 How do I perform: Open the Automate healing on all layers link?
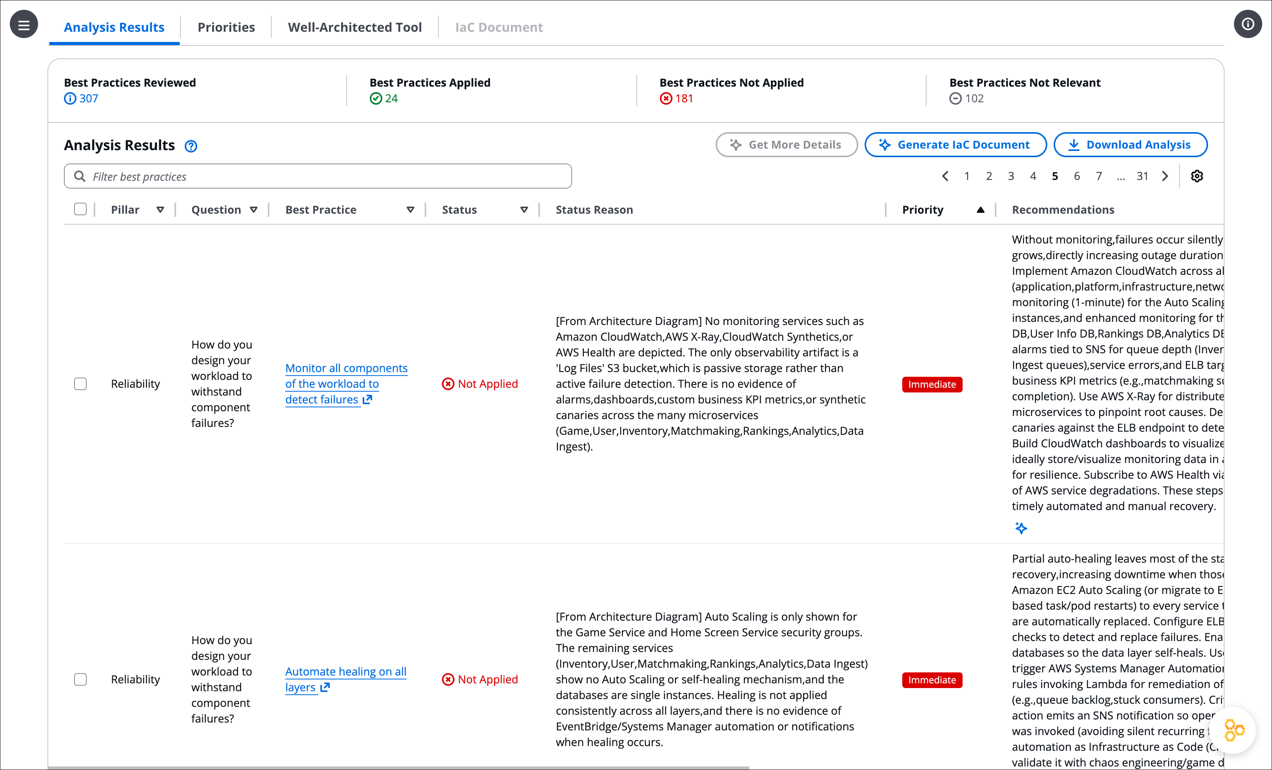pos(345,679)
